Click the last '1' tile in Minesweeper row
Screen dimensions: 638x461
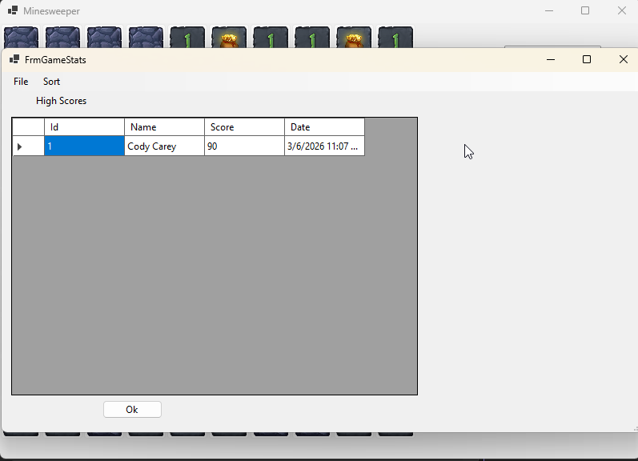coord(395,38)
